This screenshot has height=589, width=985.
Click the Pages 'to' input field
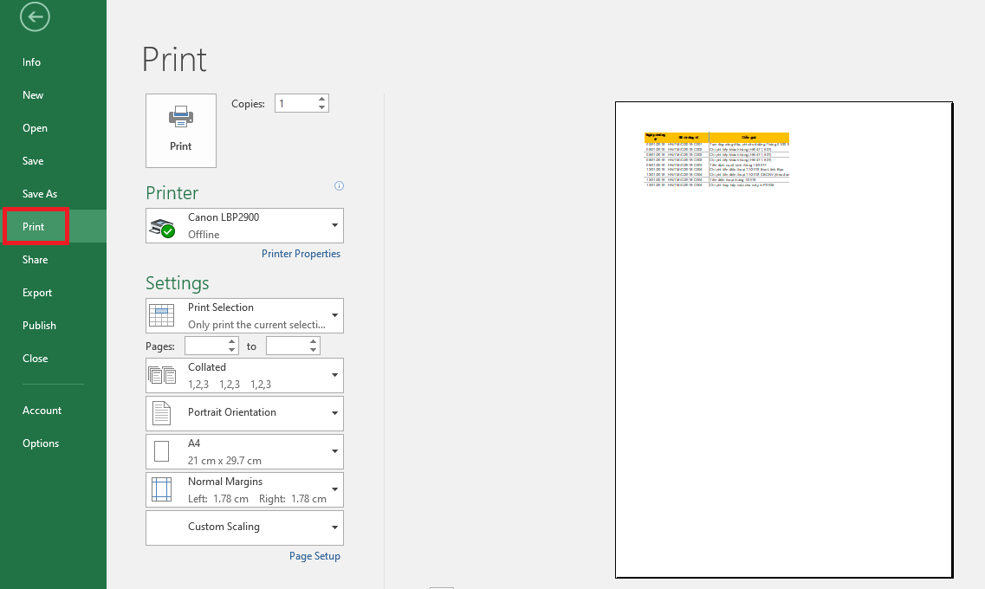(x=287, y=346)
